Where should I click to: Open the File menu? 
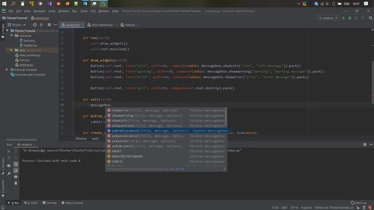coord(11,11)
